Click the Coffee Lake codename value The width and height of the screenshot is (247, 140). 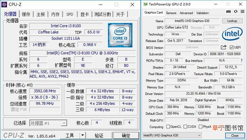coord(48,32)
